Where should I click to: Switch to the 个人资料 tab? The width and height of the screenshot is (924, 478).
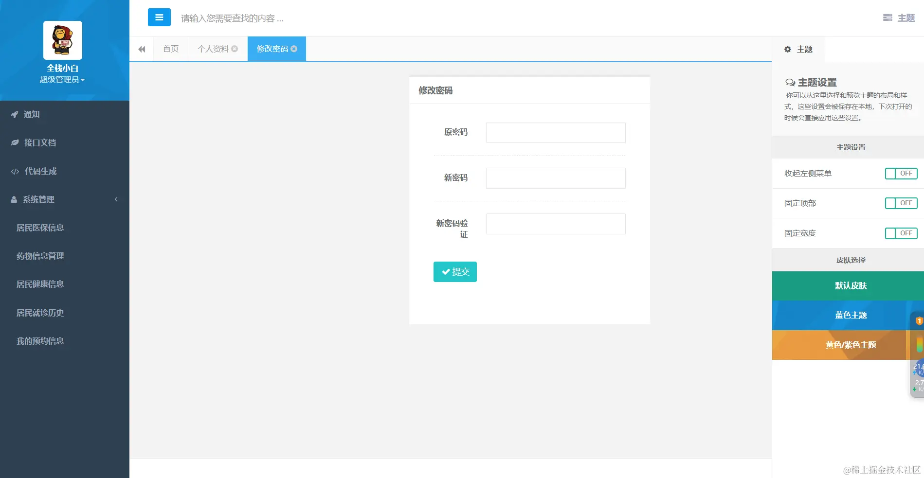click(x=213, y=49)
